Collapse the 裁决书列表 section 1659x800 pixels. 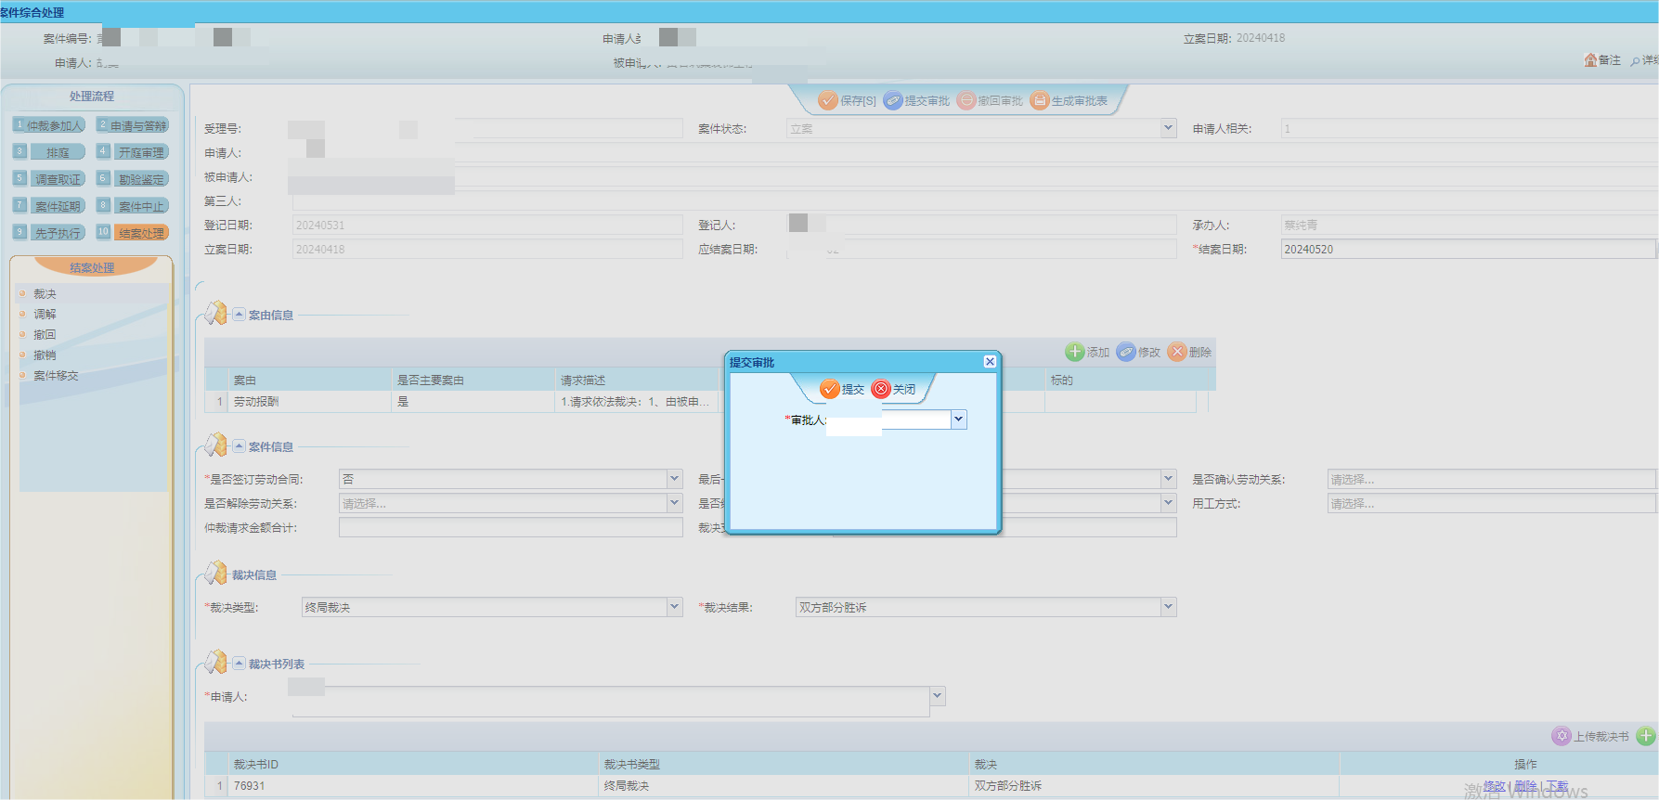[239, 664]
